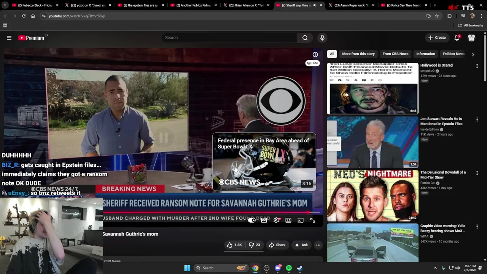Open the YouTube hamburger guide menu
The width and height of the screenshot is (487, 274).
(9, 38)
